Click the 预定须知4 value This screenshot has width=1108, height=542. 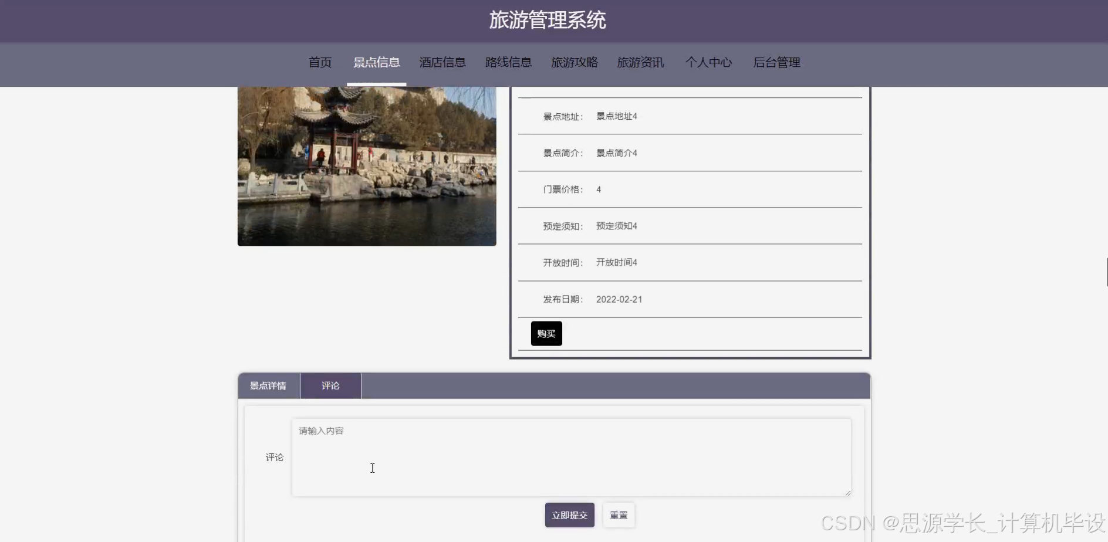617,226
